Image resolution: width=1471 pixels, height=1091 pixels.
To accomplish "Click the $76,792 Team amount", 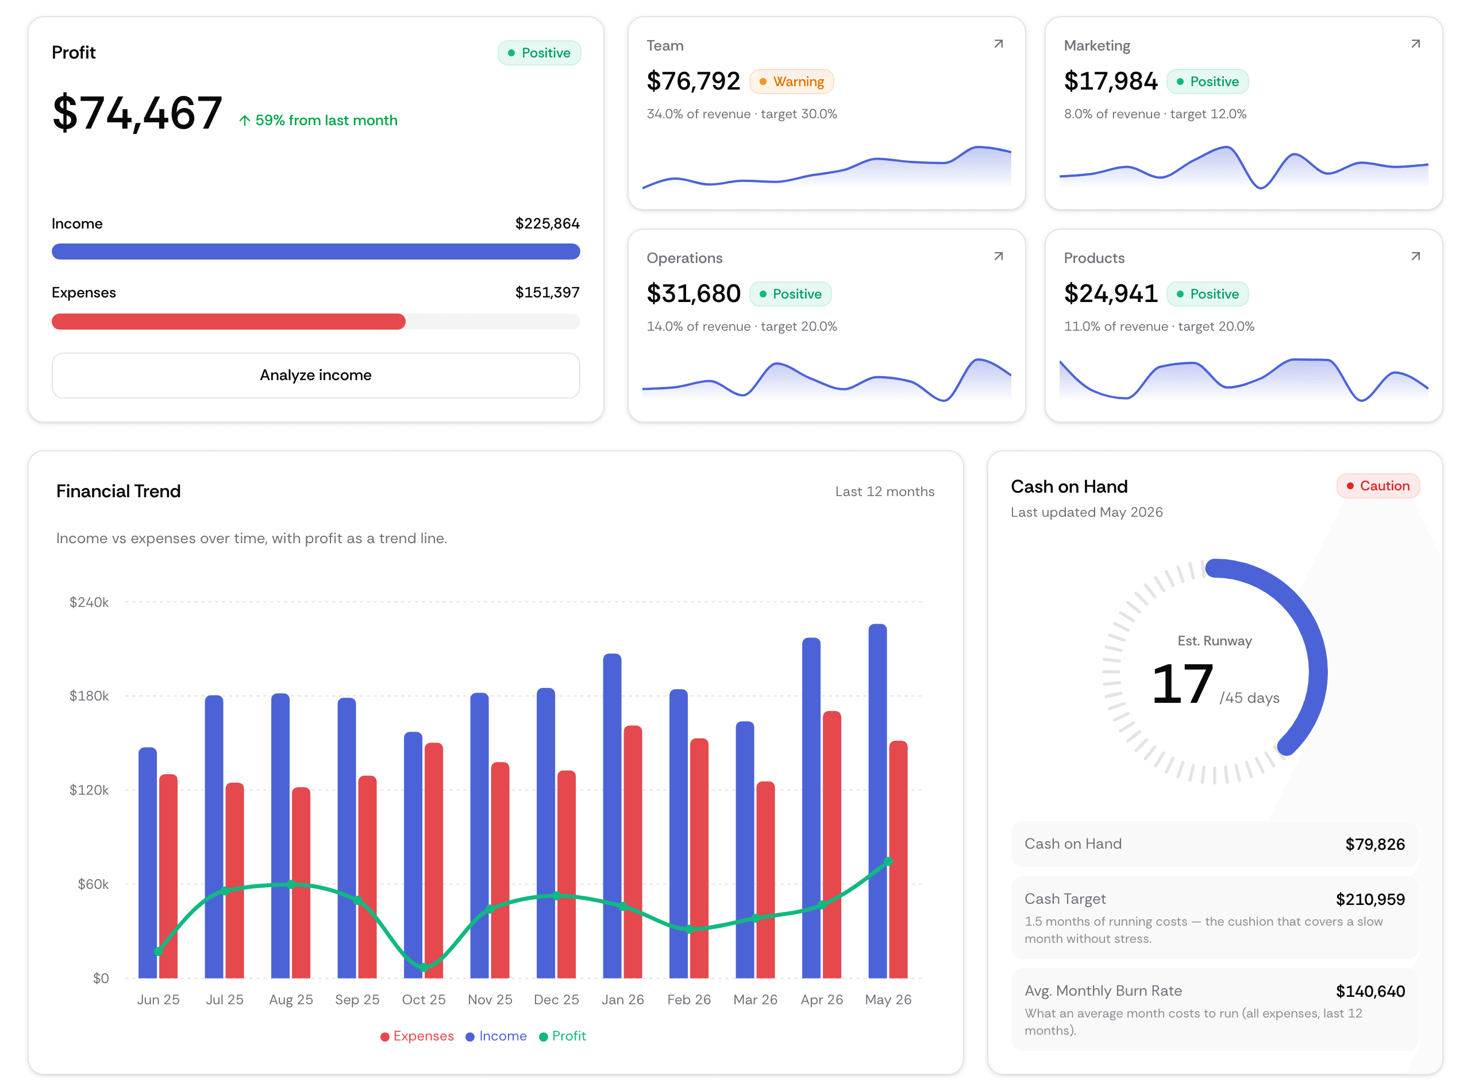I will [693, 81].
